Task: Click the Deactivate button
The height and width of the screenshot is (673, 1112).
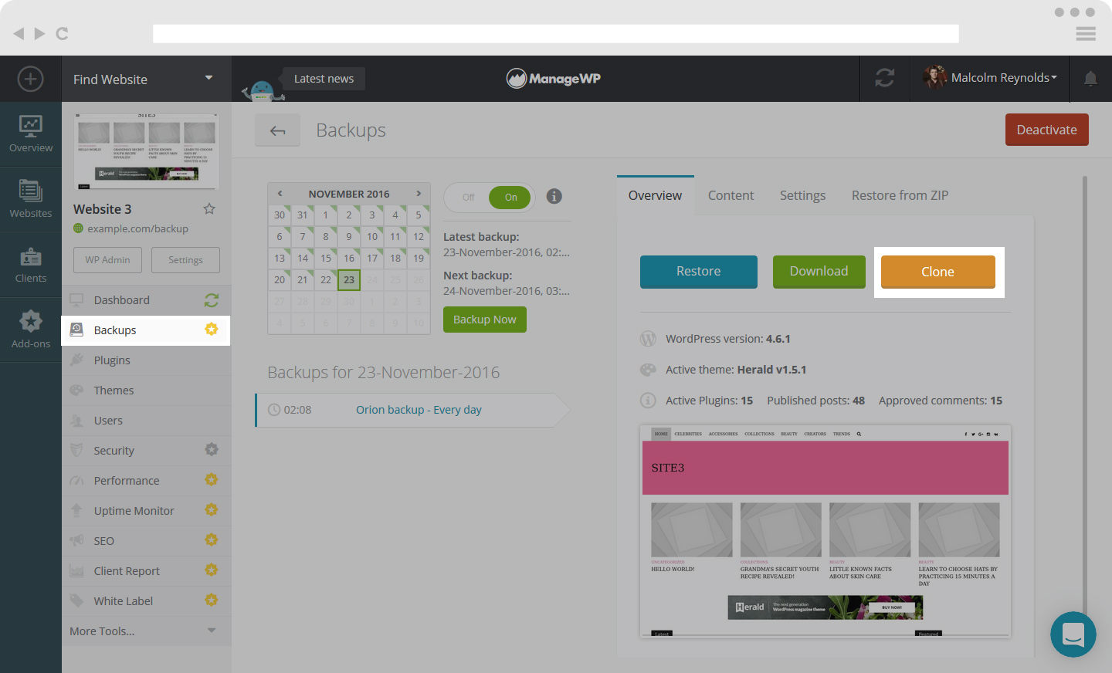Action: pos(1047,130)
